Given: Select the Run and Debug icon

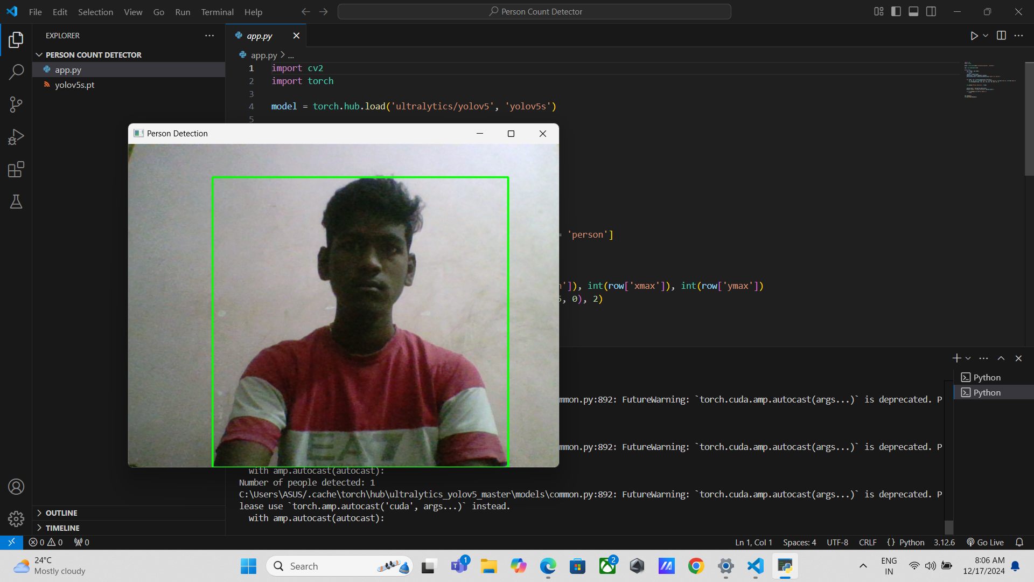Looking at the screenshot, I should (16, 136).
